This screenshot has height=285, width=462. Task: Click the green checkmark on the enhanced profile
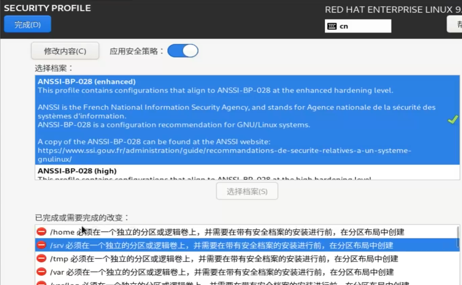click(x=452, y=120)
